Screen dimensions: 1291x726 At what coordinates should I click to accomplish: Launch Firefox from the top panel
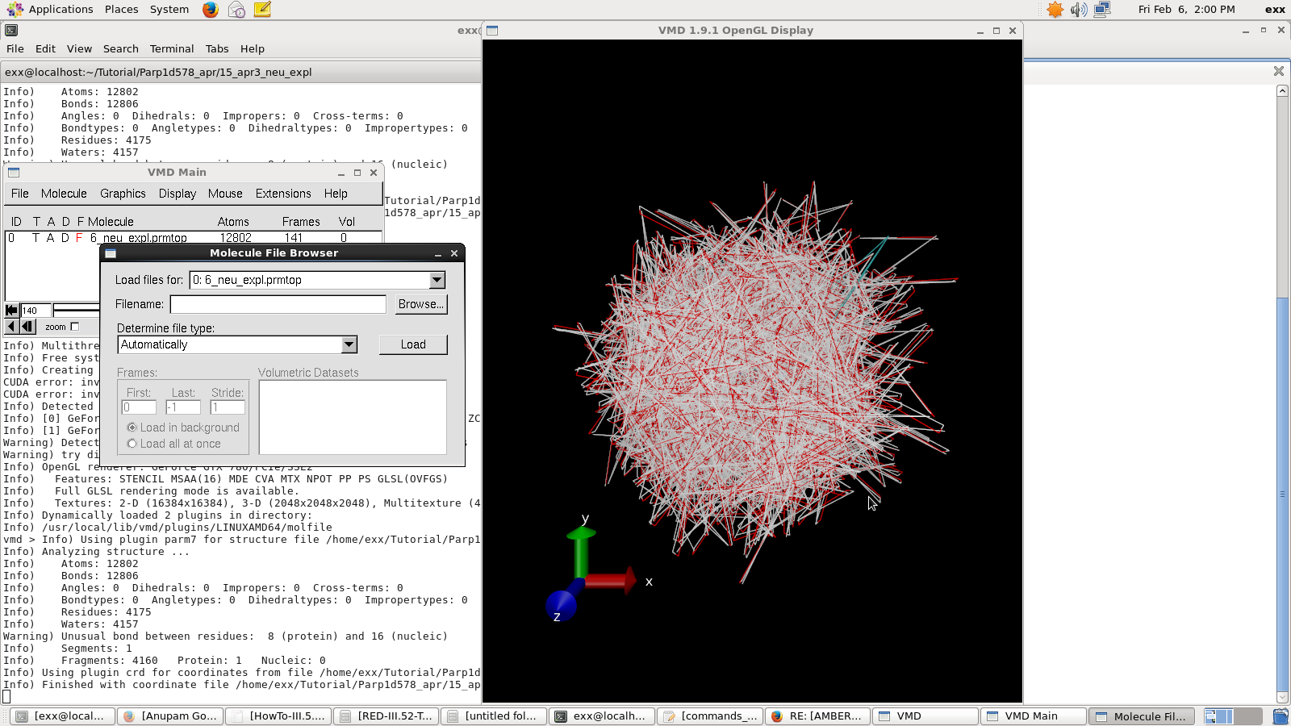tap(211, 10)
